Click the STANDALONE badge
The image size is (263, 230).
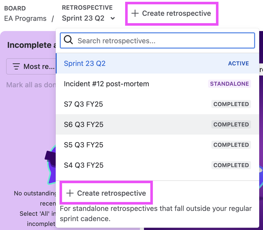(229, 84)
